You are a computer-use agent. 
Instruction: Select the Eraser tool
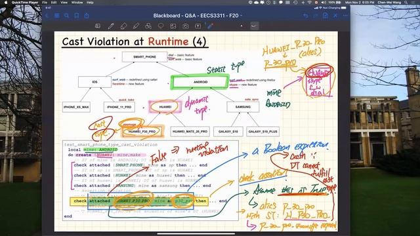coord(123,26)
